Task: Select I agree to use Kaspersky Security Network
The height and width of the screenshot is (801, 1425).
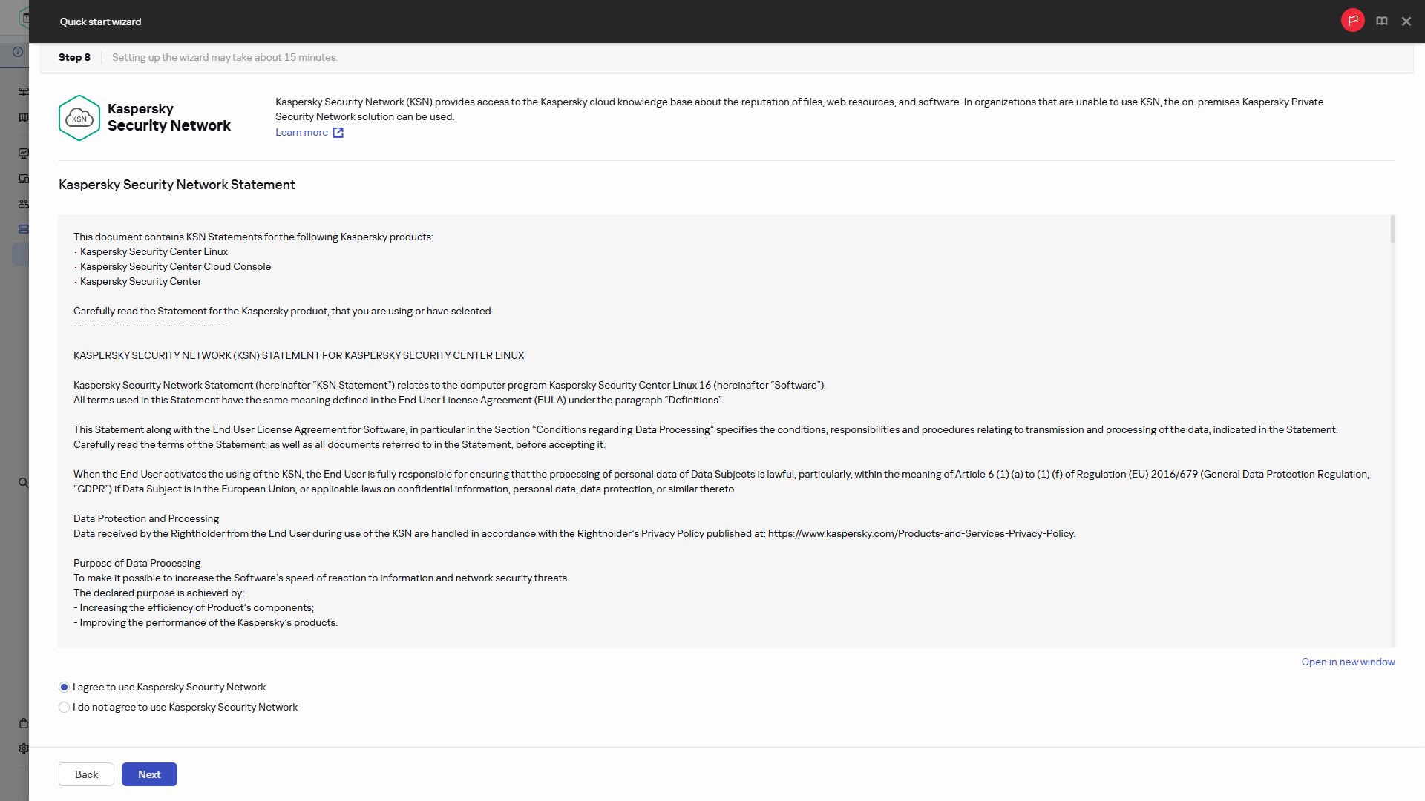Action: pyautogui.click(x=65, y=688)
